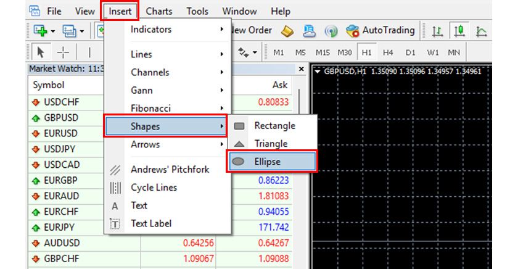Viewport: 518px width, 269px height.
Task: Choose Rectangle shape in the submenu
Action: [x=274, y=126]
